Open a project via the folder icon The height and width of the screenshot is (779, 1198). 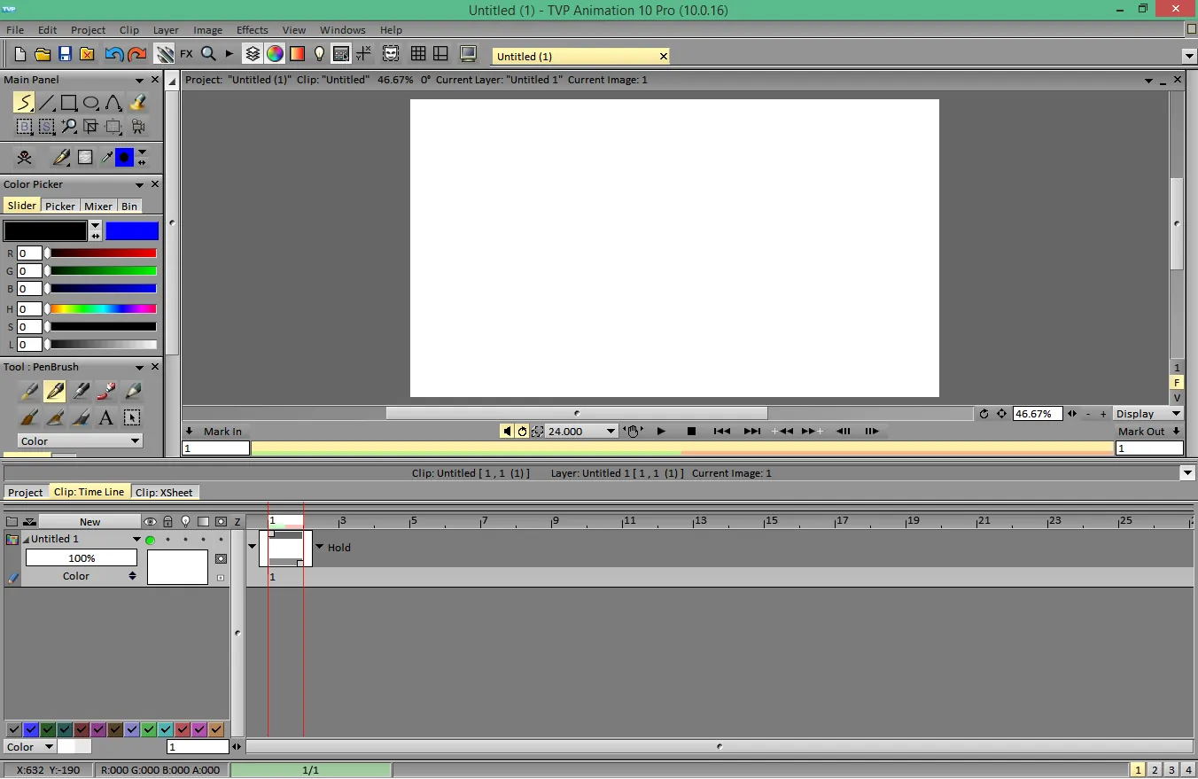[x=43, y=54]
